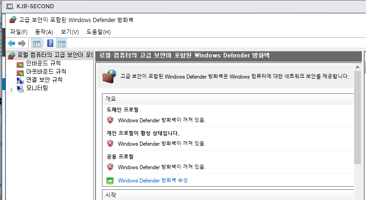Select the 인바운드 규칙 tree node
366x200 pixels.
[x=44, y=63]
